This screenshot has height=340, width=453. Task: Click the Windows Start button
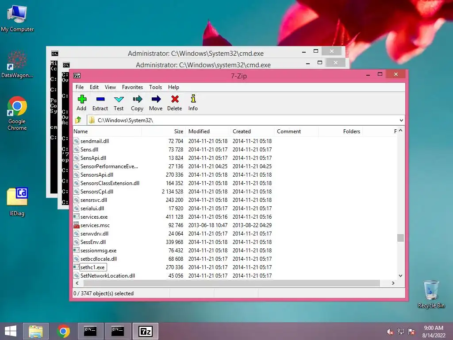pyautogui.click(x=11, y=331)
